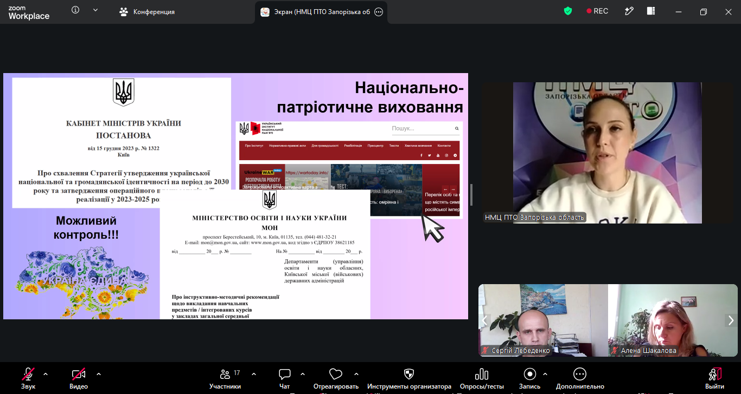The image size is (741, 394).
Task: Select Сергій Лебеденко video thumbnail
Action: (x=543, y=320)
